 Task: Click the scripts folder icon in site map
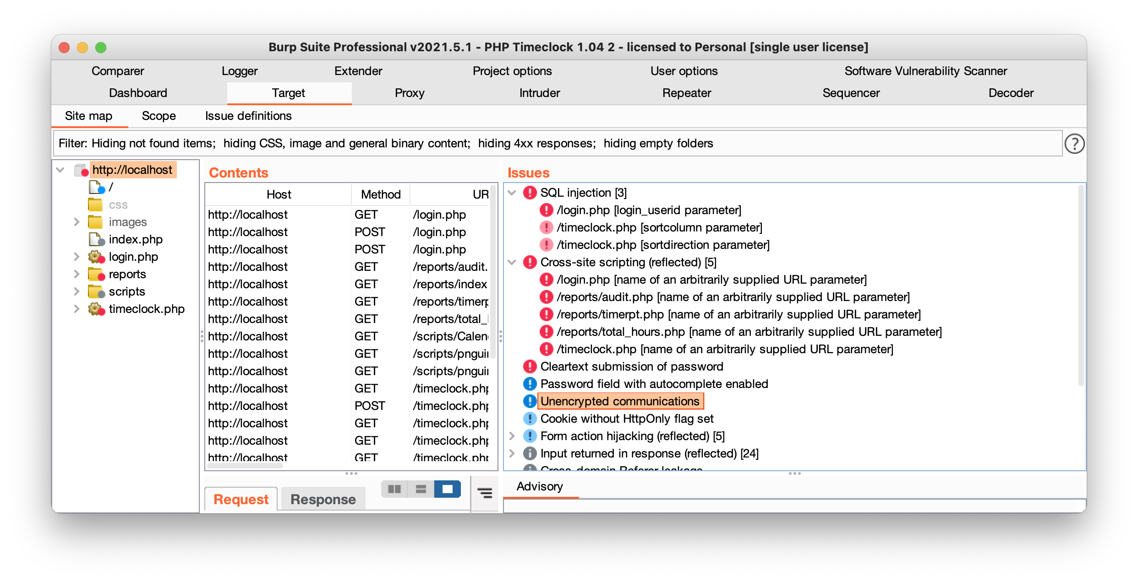pyautogui.click(x=96, y=291)
